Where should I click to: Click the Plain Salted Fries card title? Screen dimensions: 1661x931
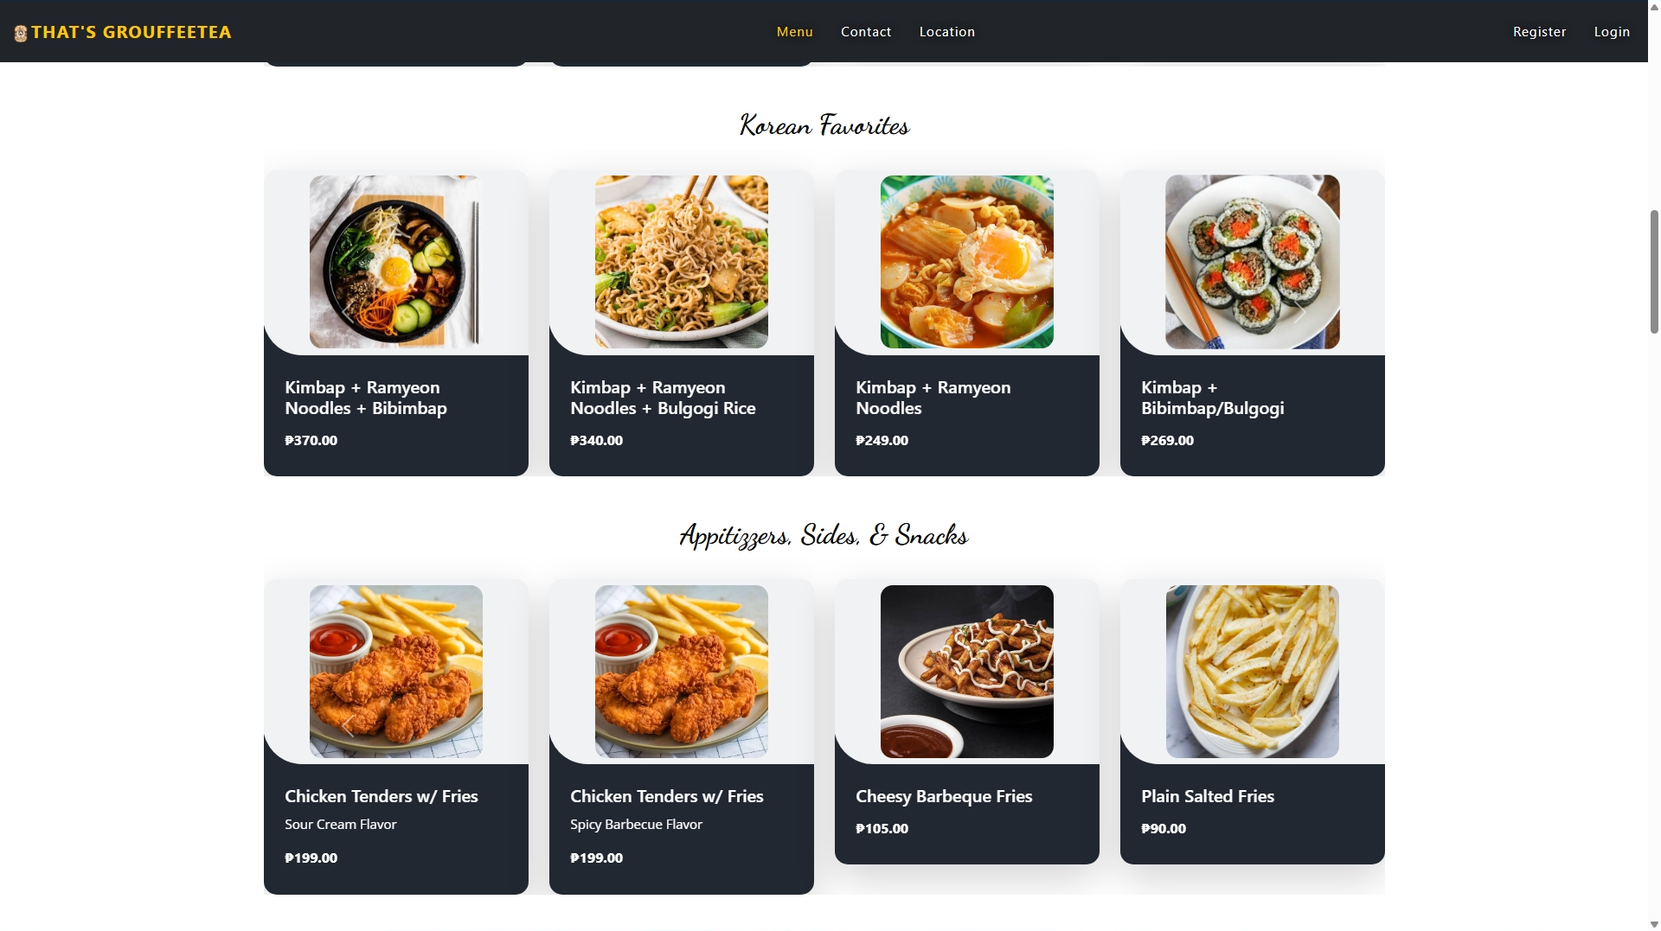point(1207,796)
